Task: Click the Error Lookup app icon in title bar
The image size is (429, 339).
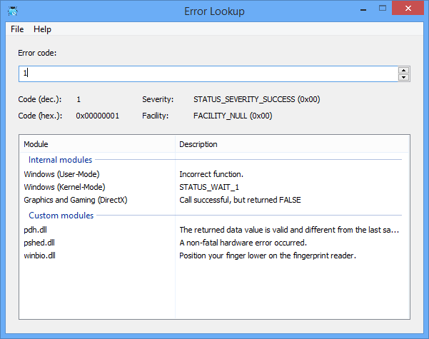Action: (x=13, y=11)
